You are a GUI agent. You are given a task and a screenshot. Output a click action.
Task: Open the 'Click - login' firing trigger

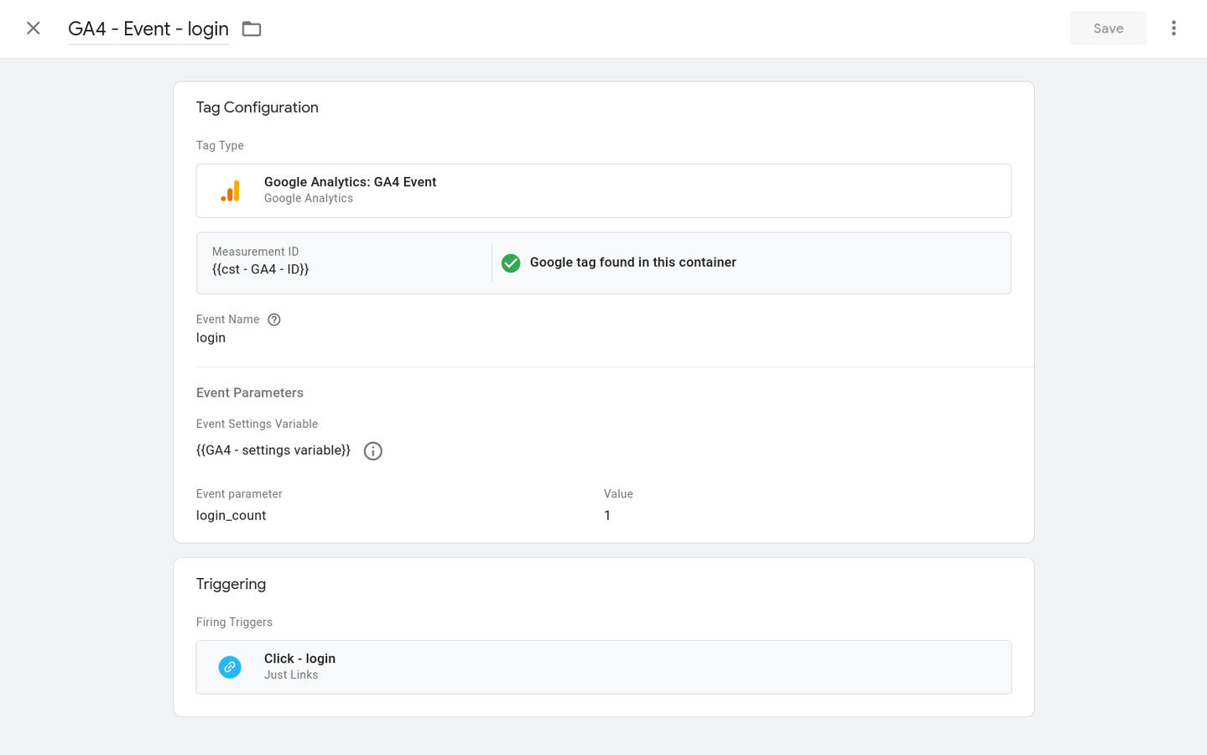(x=603, y=667)
